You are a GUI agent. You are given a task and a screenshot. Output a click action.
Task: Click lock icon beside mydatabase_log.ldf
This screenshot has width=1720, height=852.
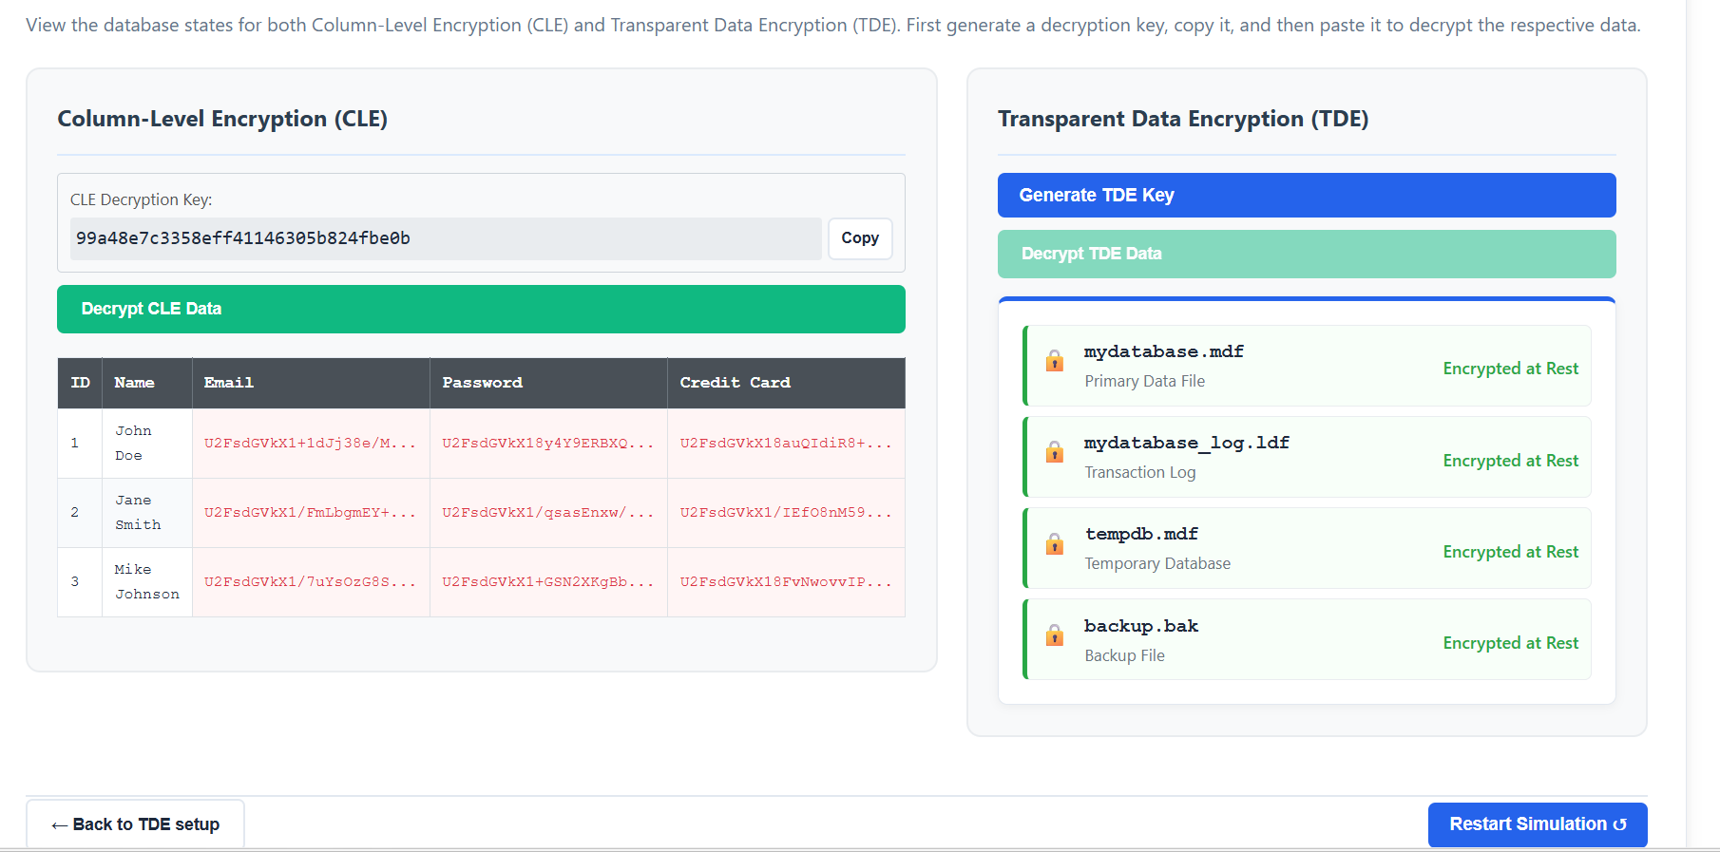[1054, 452]
